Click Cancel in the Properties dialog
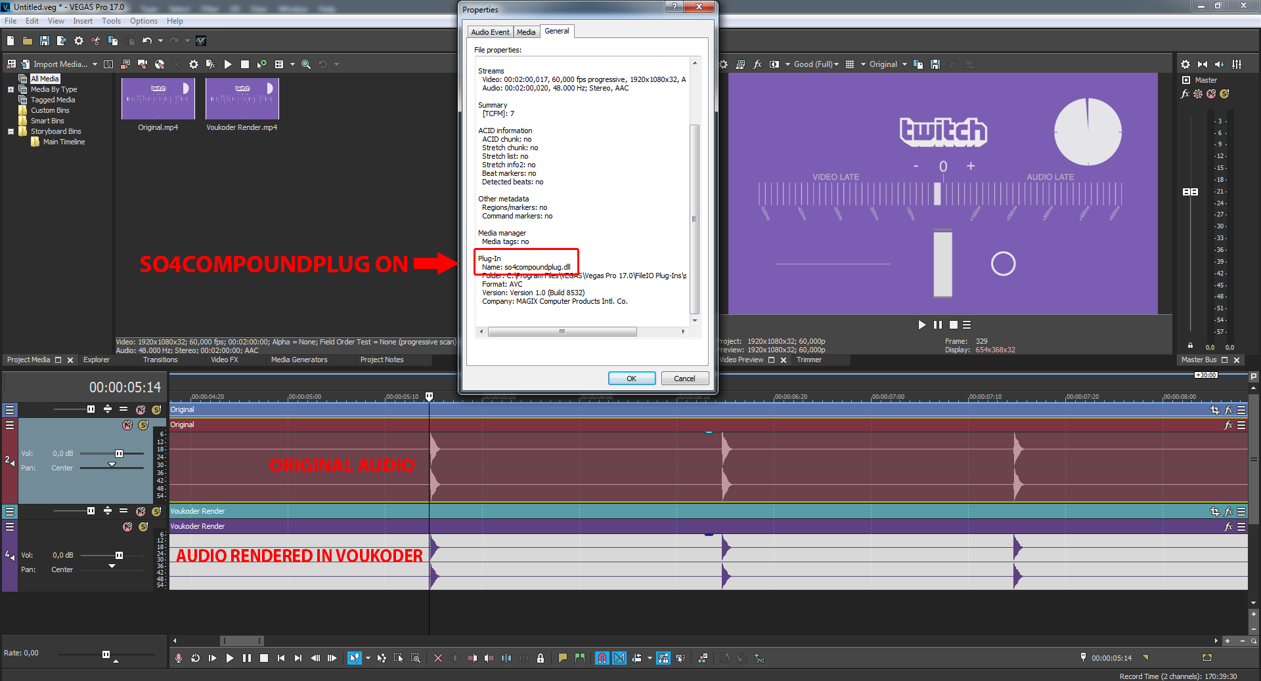The image size is (1261, 681). pos(684,379)
